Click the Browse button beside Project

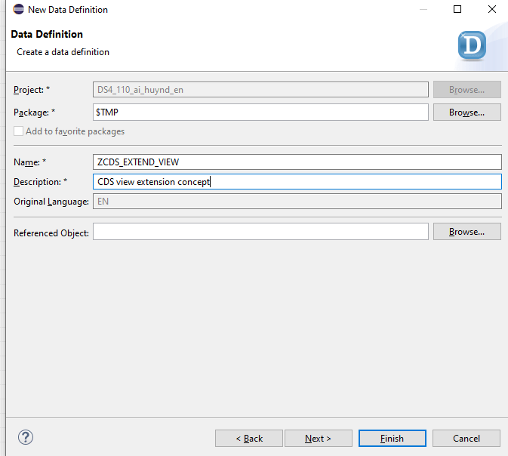(x=466, y=90)
